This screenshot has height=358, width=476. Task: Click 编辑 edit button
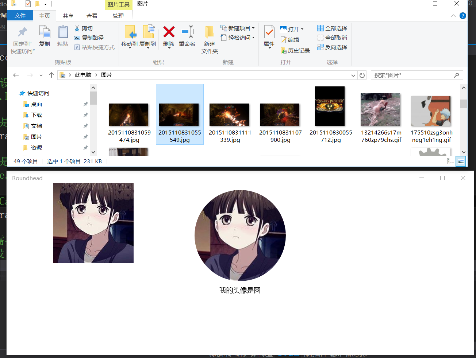(289, 40)
